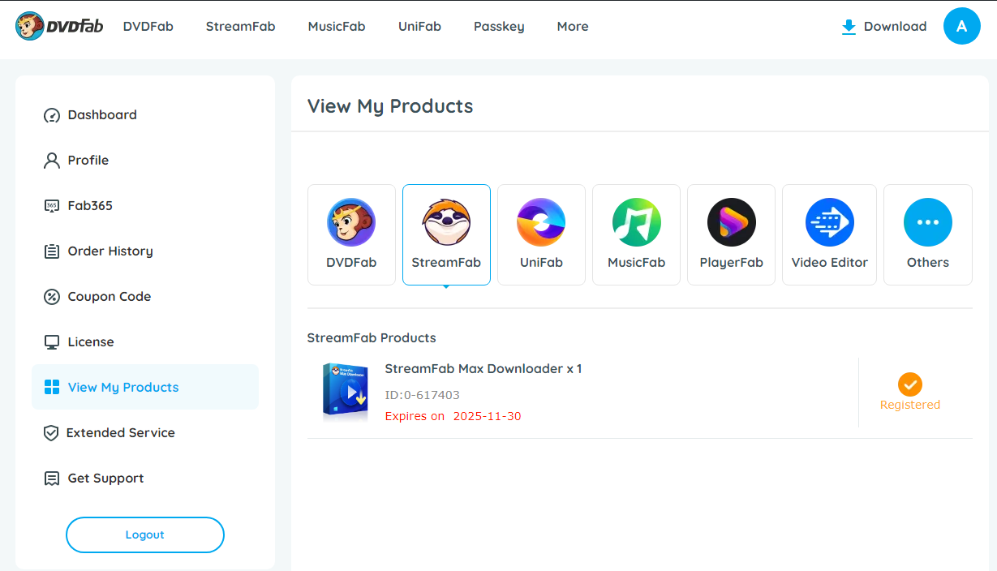Open the MusicFab top navigation menu
Viewport: 997px width, 571px height.
(337, 26)
